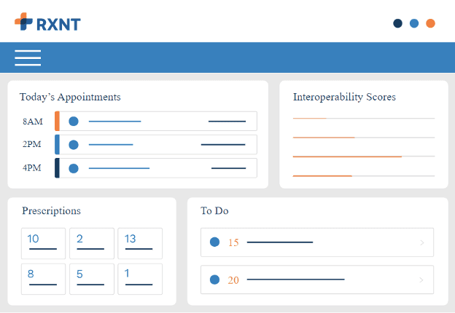This screenshot has height=313, width=455.
Task: Select the blue circle in 4PM appointment
Action: point(73,168)
